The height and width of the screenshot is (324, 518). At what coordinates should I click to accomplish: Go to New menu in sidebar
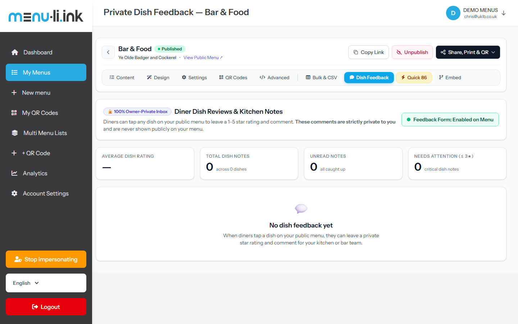click(46, 93)
